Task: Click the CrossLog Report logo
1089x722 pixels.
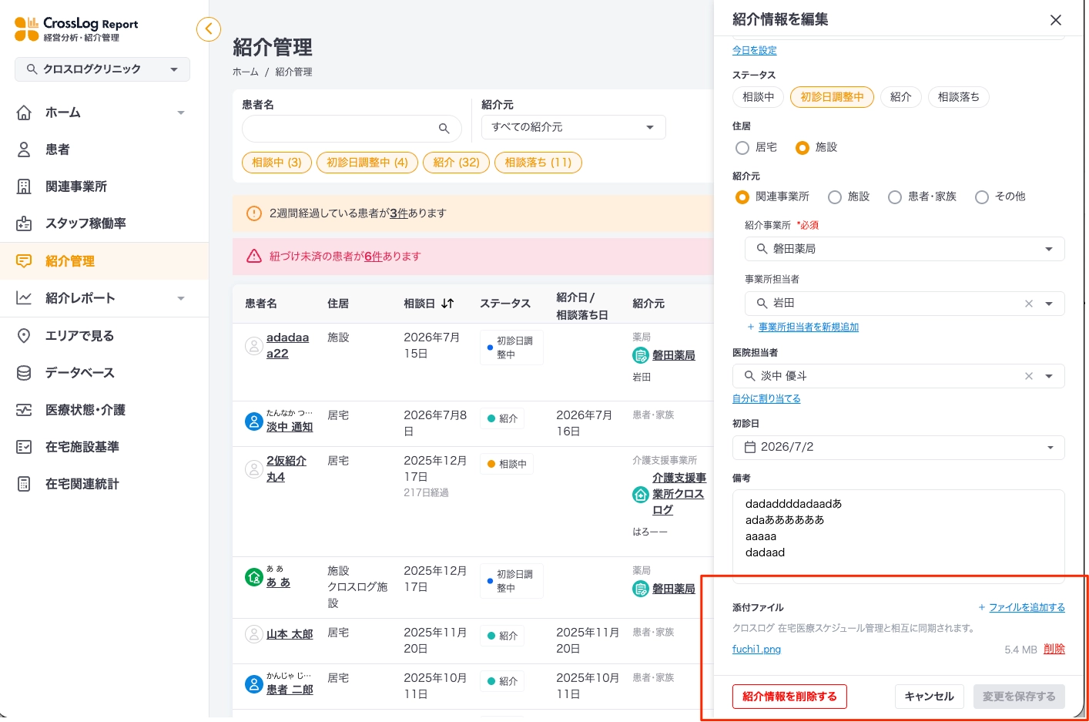Action: click(76, 29)
